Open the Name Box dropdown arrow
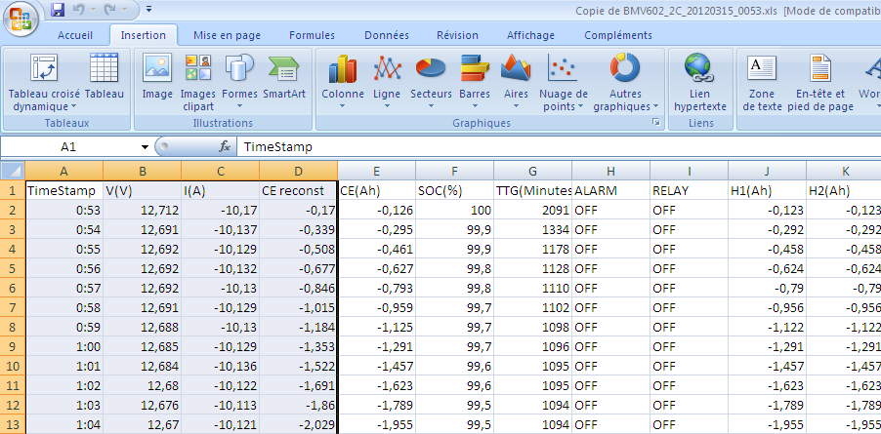The width and height of the screenshot is (881, 434). (x=145, y=147)
